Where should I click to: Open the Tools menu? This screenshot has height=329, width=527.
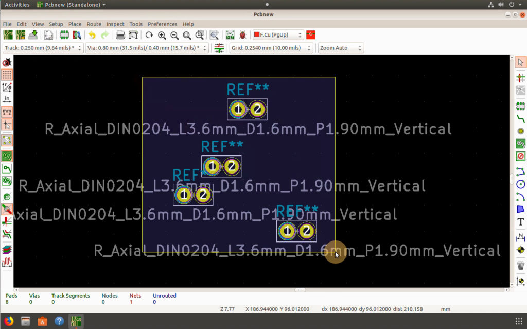(x=136, y=24)
